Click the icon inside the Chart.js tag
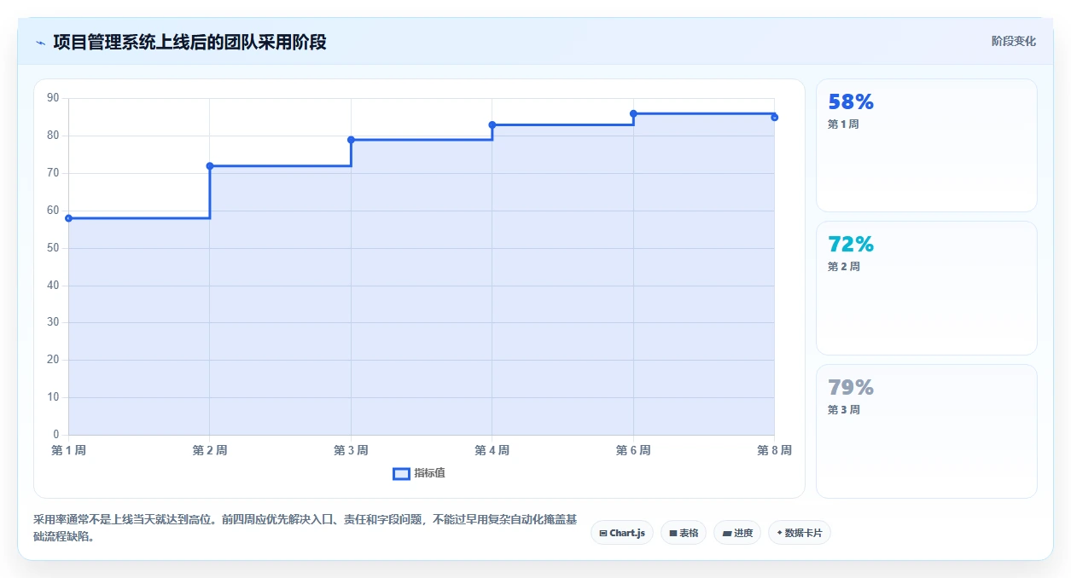Viewport: 1071px width, 578px height. tap(603, 533)
